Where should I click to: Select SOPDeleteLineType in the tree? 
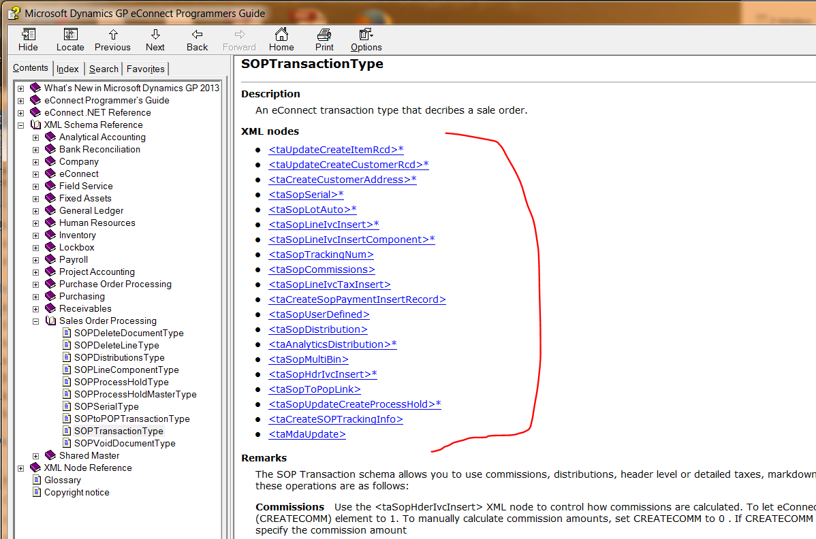click(x=116, y=345)
